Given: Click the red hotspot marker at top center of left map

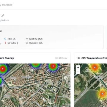Looking at the screenshot, I should pyautogui.click(x=53, y=66).
